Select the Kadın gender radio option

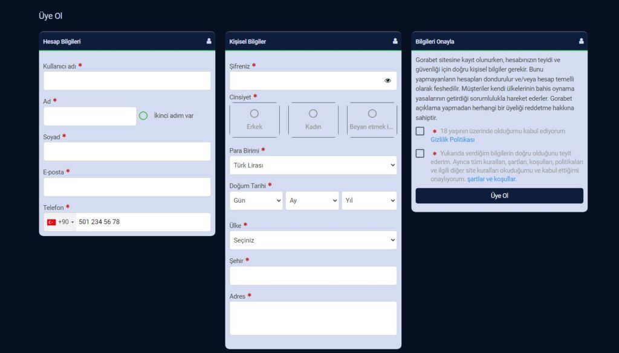pos(313,113)
